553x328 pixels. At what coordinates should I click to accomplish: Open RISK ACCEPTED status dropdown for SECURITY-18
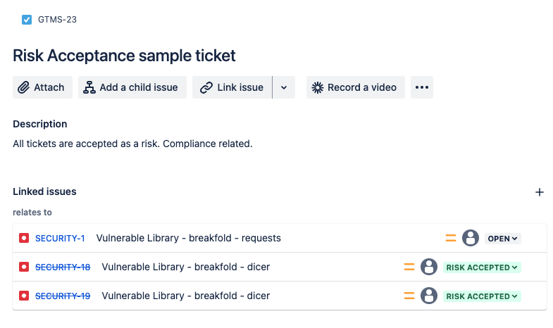(482, 267)
